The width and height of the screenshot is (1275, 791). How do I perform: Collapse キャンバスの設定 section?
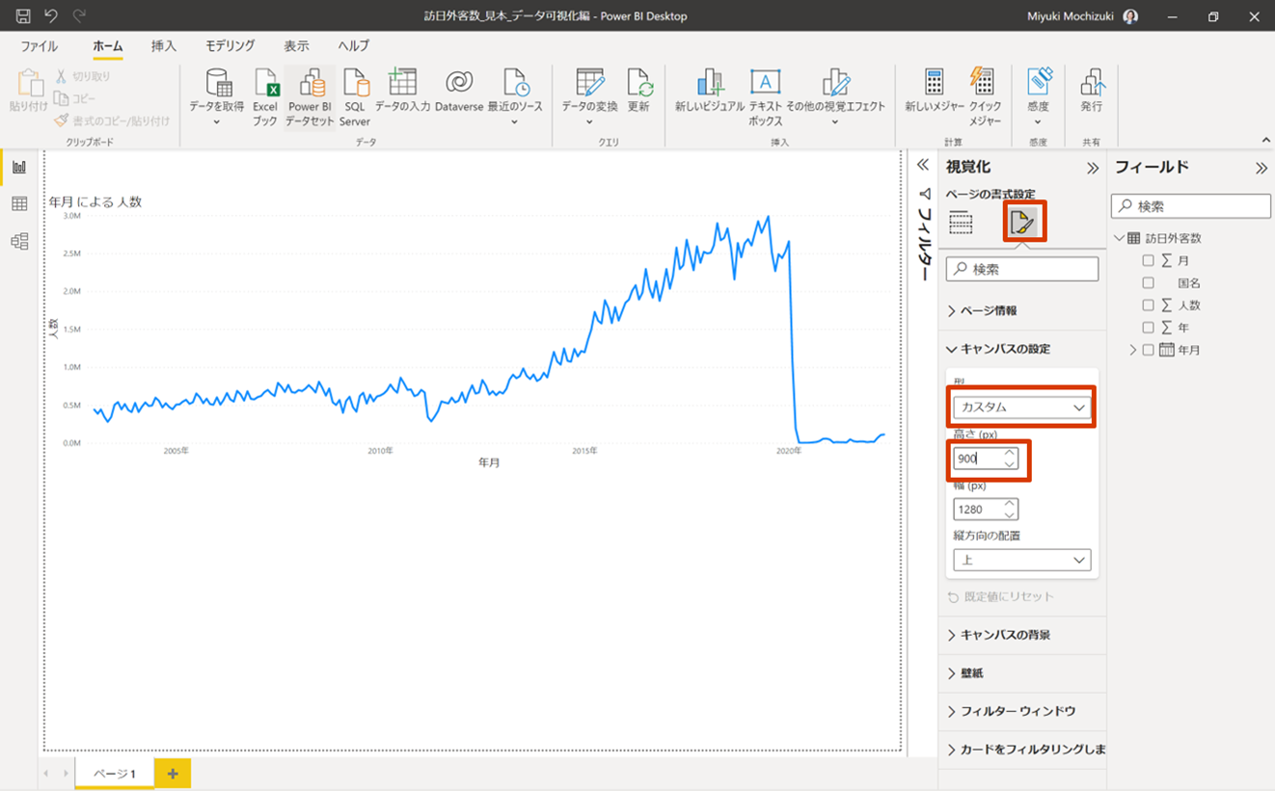1022,349
